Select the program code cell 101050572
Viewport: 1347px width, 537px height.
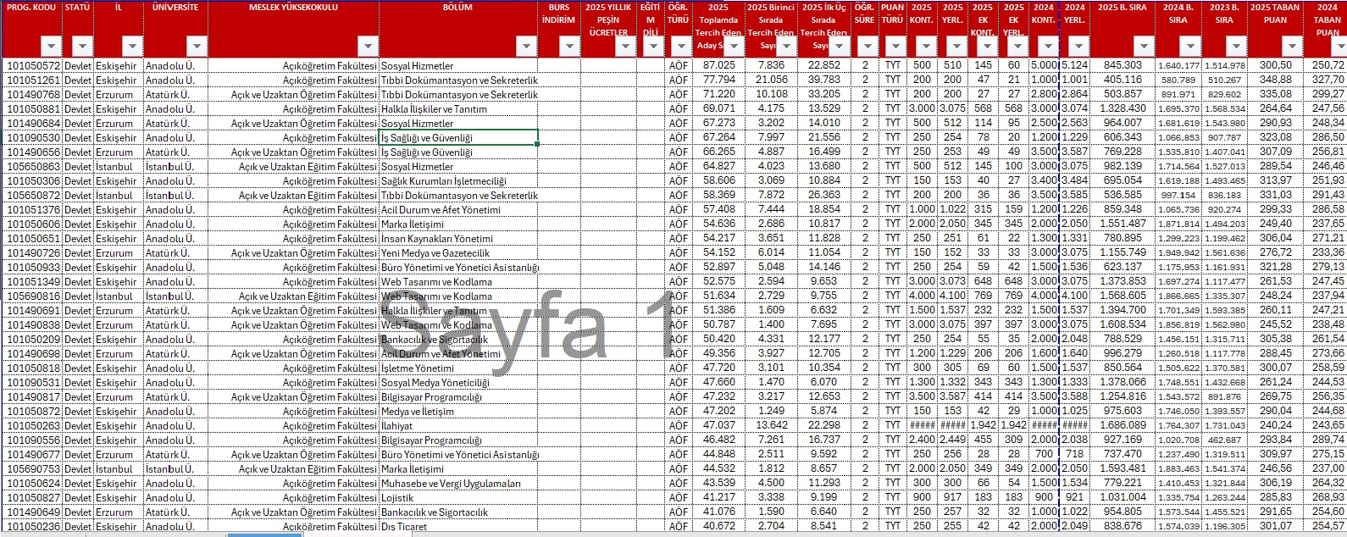(x=34, y=65)
